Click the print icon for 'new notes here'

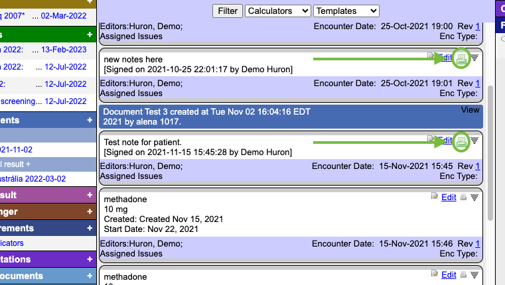[x=461, y=59]
